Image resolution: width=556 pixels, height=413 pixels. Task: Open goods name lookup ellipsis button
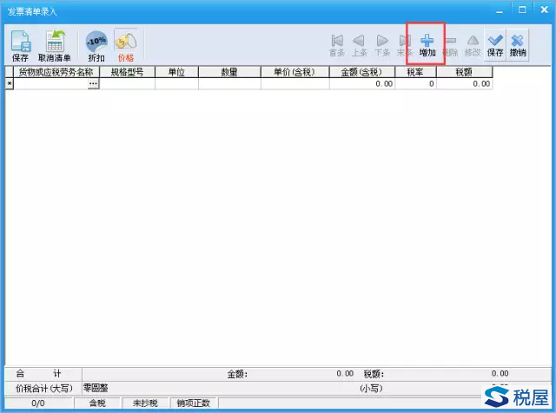pos(93,83)
